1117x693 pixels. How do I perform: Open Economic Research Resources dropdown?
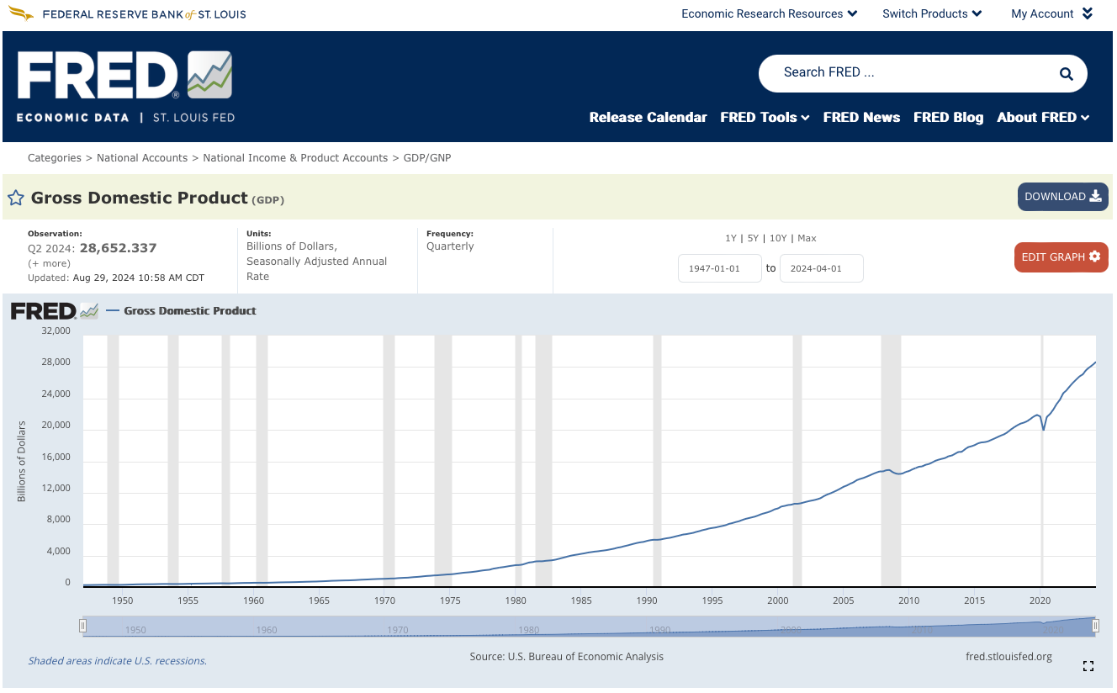(769, 13)
